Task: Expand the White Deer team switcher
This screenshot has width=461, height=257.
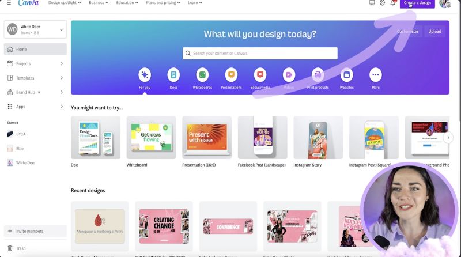Action: pyautogui.click(x=35, y=29)
